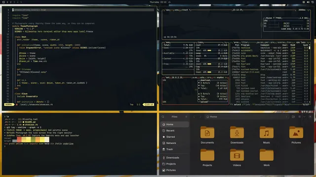Open the volume control in top bar
The width and height of the screenshot is (316, 177).
point(308,2)
